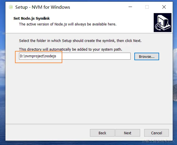Click text 'This directory will automatically be added to your system path.'
This screenshot has height=145, width=177.
(x=71, y=49)
